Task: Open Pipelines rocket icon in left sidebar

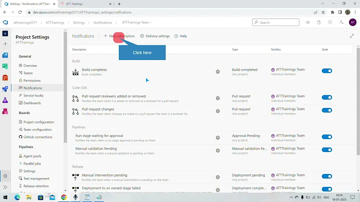Action: [x=5, y=89]
